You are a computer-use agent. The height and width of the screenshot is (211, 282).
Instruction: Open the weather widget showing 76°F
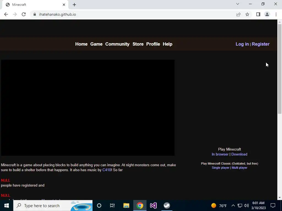pyautogui.click(x=219, y=206)
